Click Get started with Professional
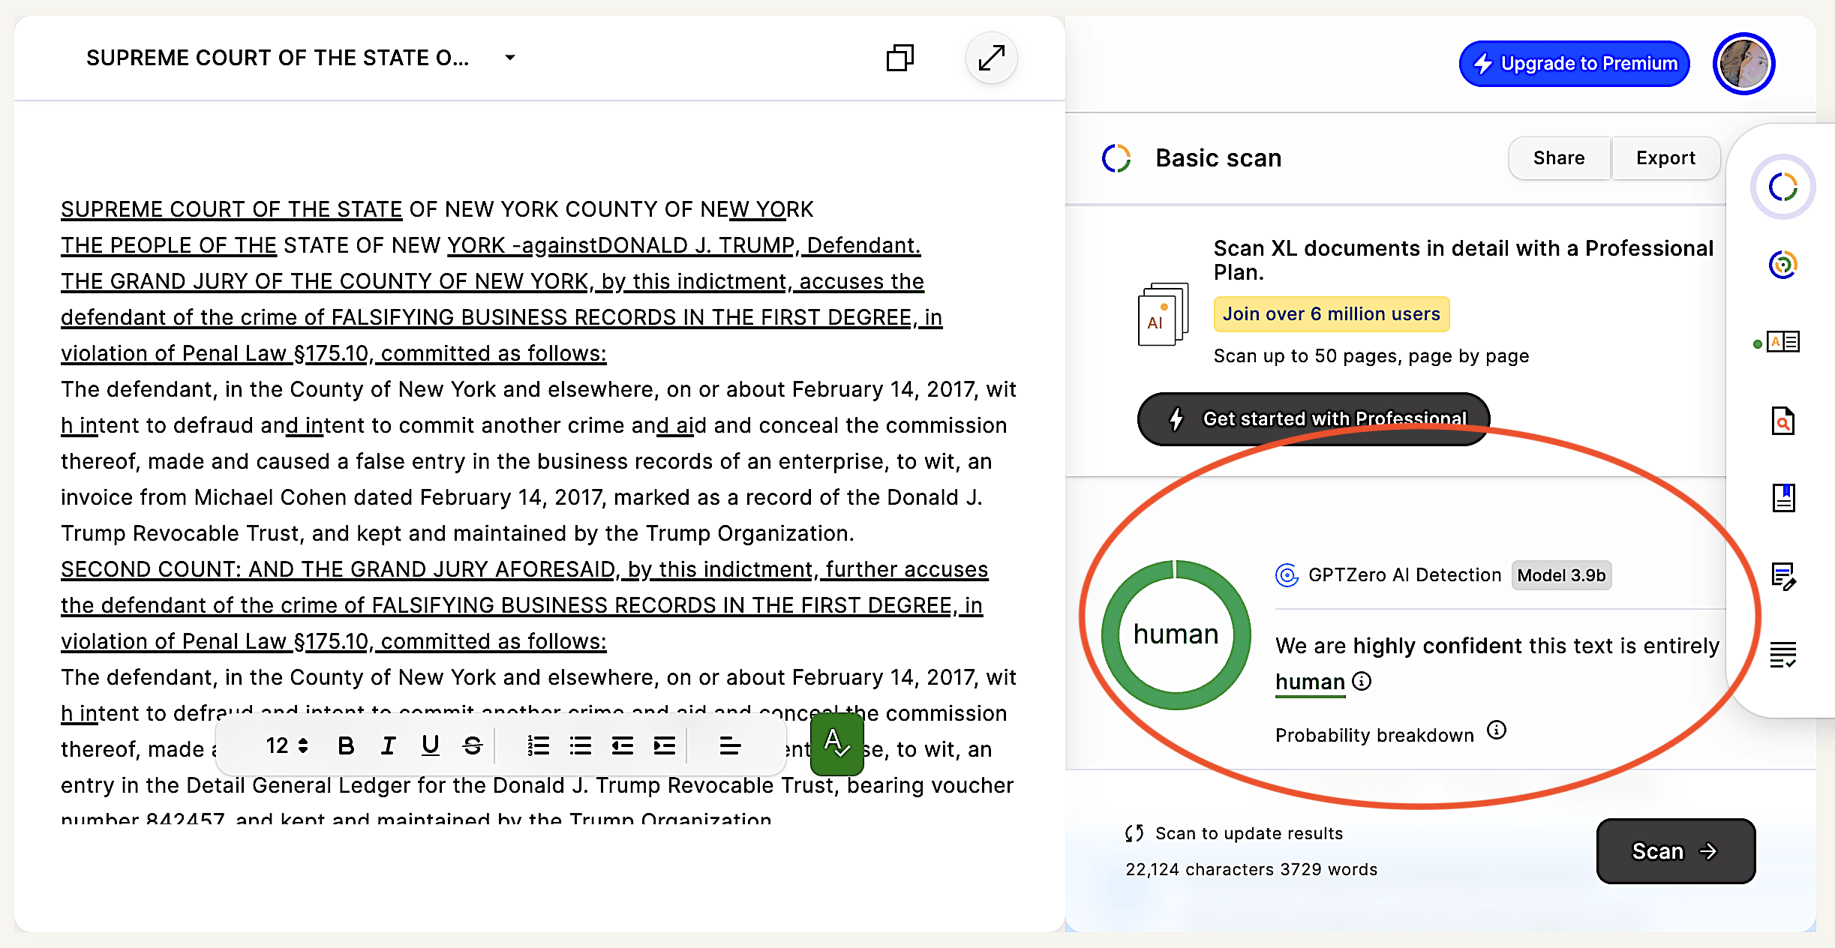This screenshot has width=1835, height=948. [1313, 418]
